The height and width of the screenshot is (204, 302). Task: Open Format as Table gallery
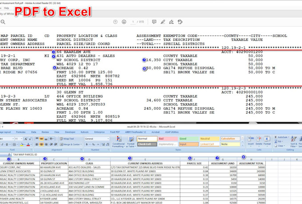pyautogui.click(x=131, y=142)
